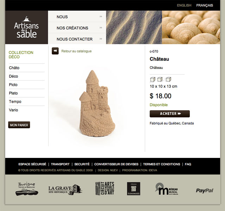Screen dimensions: 225x211
Task: Switch language to ENGLISH
Action: click(x=184, y=5)
